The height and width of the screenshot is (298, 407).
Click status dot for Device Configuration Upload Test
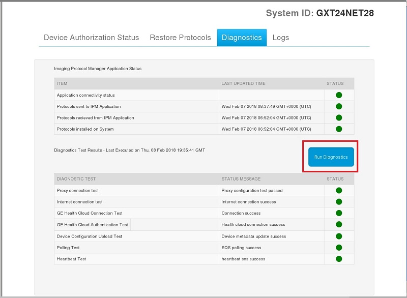[x=339, y=236]
